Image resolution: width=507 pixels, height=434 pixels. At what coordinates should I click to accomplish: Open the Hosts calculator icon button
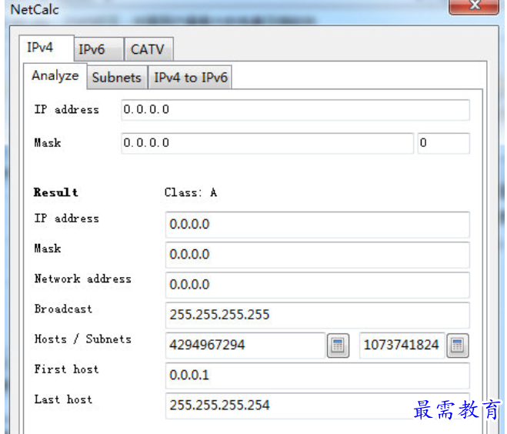(338, 346)
